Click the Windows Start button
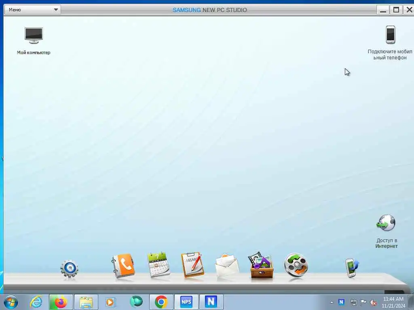Image resolution: width=414 pixels, height=310 pixels. click(11, 302)
